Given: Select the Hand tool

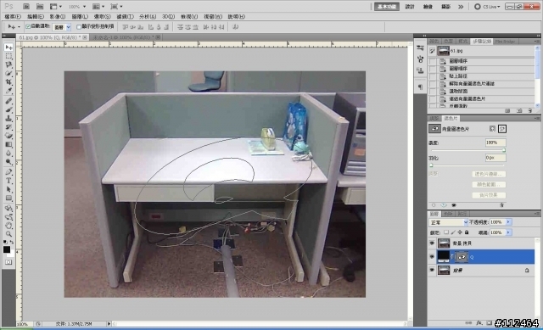Looking at the screenshot, I should (x=8, y=226).
